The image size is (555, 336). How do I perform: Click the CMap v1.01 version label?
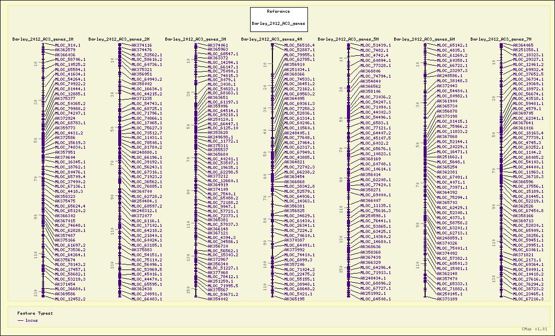coord(534,329)
